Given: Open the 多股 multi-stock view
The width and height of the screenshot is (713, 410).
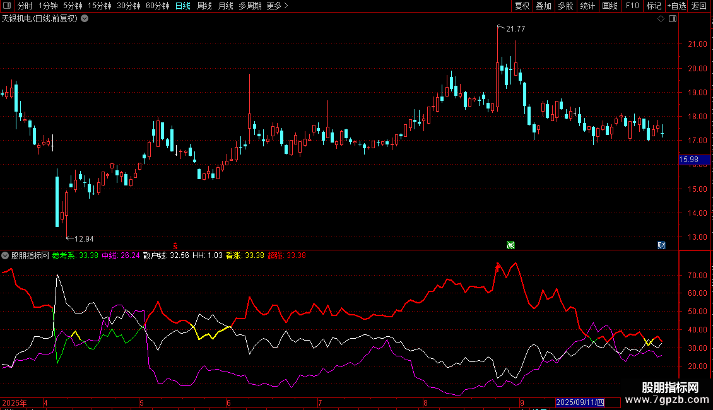Looking at the screenshot, I should [565, 6].
